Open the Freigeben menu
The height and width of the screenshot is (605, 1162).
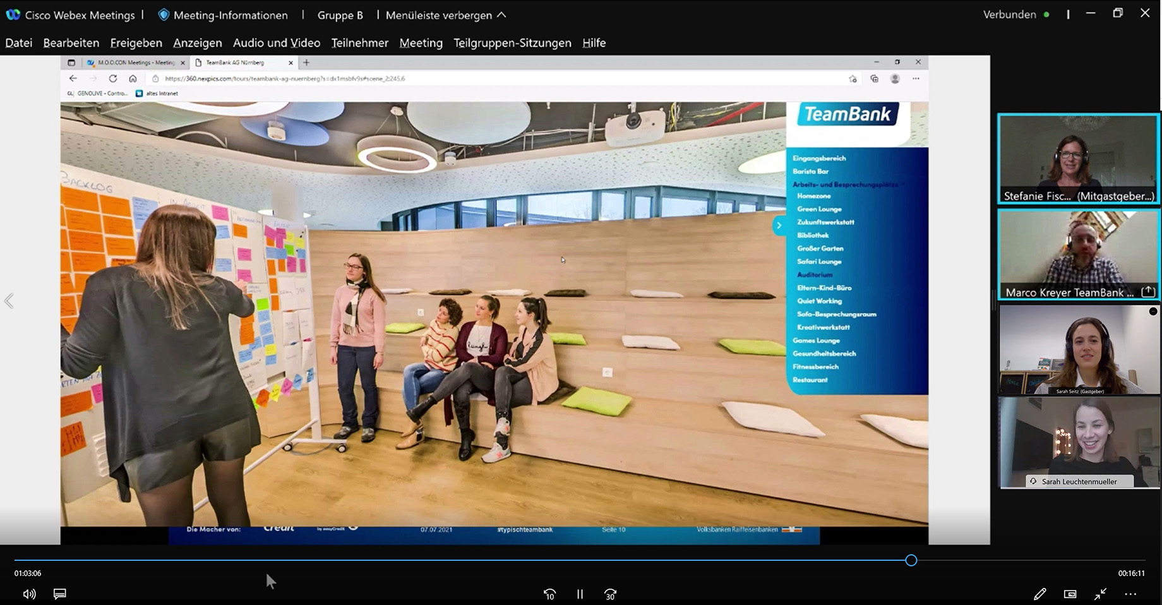coord(136,43)
